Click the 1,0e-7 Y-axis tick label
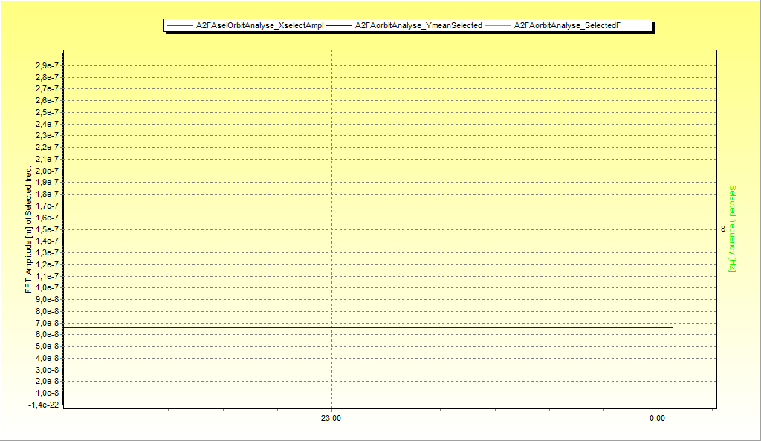Screen dimensions: 761x441 point(48,288)
